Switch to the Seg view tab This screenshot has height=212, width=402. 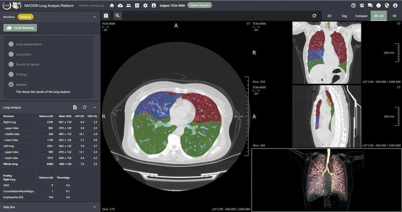(x=344, y=16)
